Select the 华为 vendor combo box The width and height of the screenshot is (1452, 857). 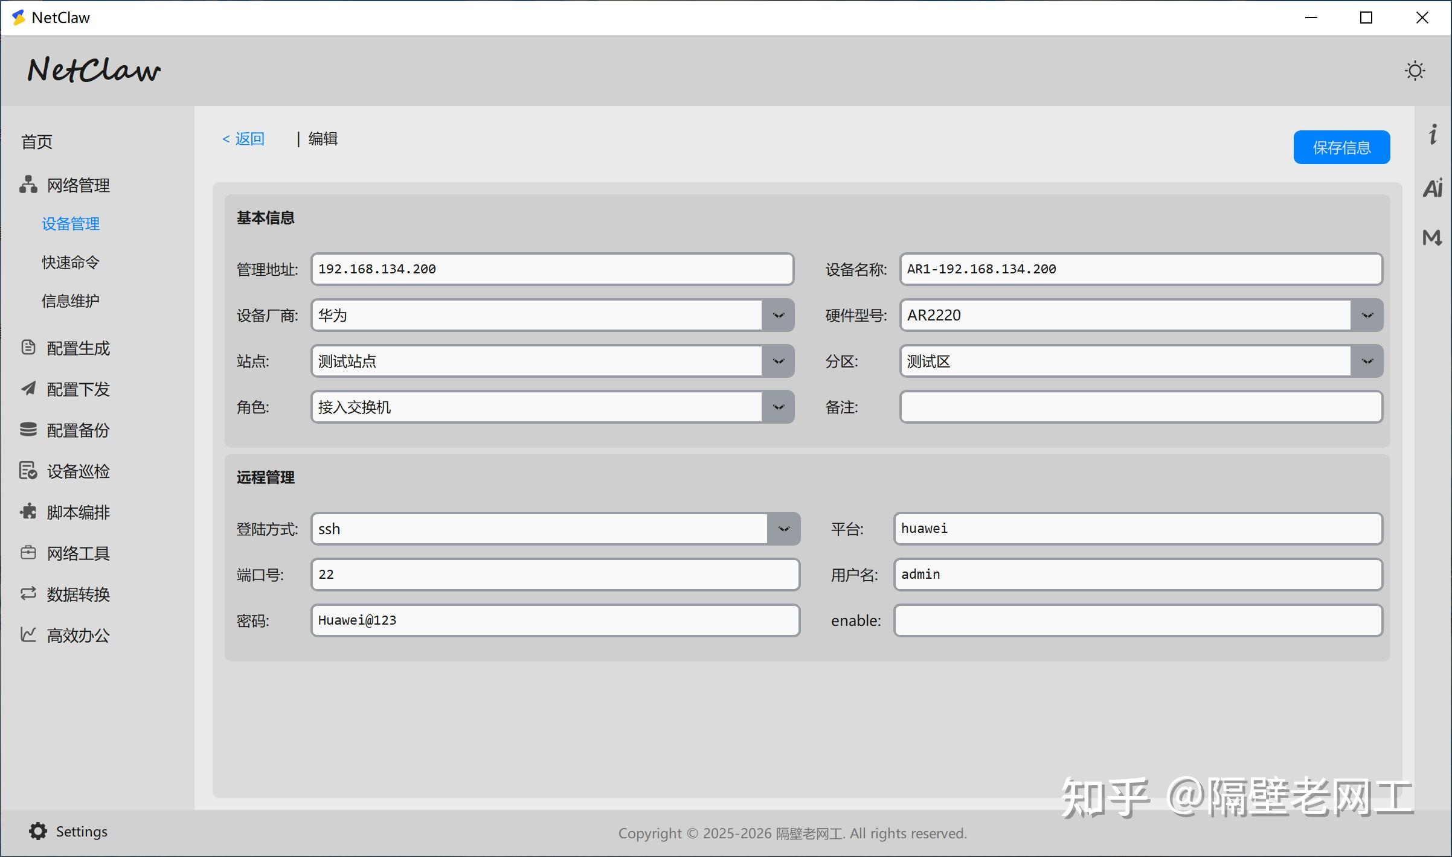click(553, 315)
